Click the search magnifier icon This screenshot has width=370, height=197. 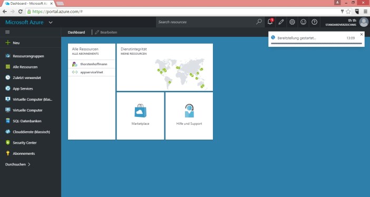tap(259, 22)
